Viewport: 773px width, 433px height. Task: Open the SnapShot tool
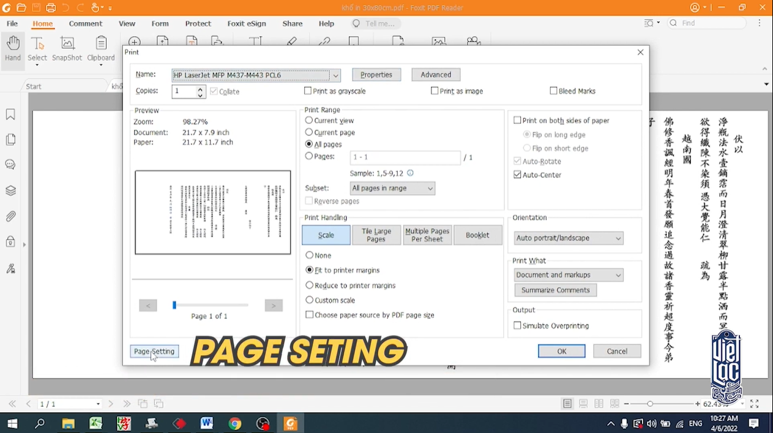coord(67,48)
